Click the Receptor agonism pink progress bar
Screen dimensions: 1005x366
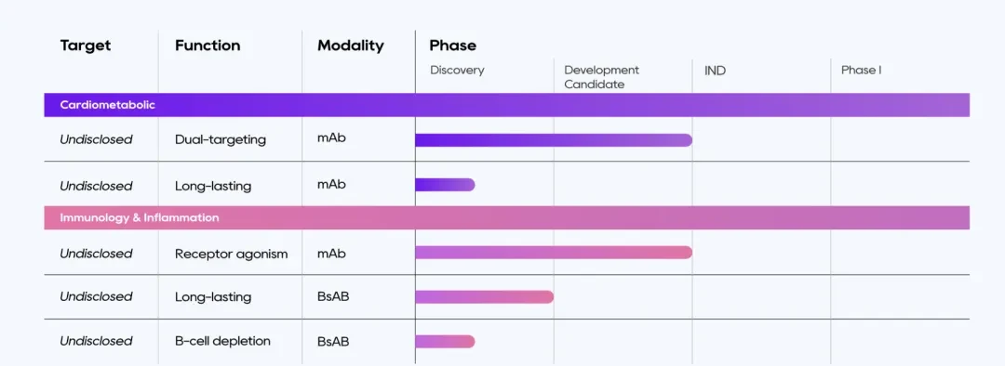(554, 252)
